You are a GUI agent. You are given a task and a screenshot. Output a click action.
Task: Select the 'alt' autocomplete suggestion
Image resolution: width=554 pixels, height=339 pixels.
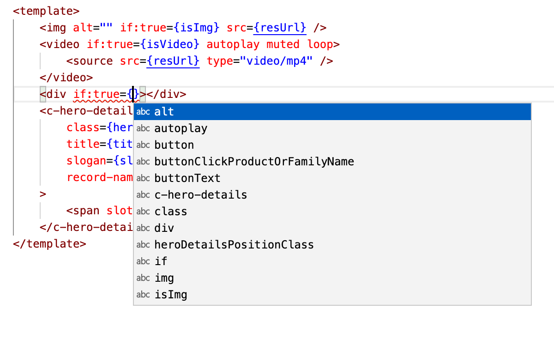(x=332, y=112)
